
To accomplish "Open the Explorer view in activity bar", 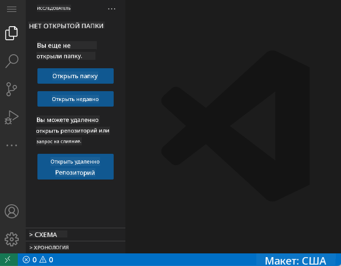I will pos(12,34).
